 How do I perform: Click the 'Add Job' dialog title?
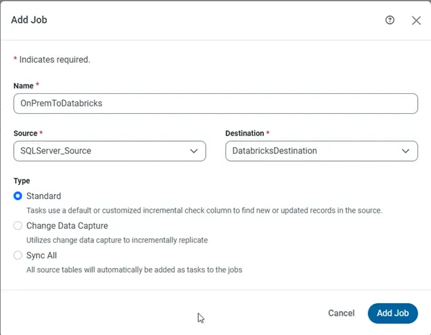pos(29,20)
